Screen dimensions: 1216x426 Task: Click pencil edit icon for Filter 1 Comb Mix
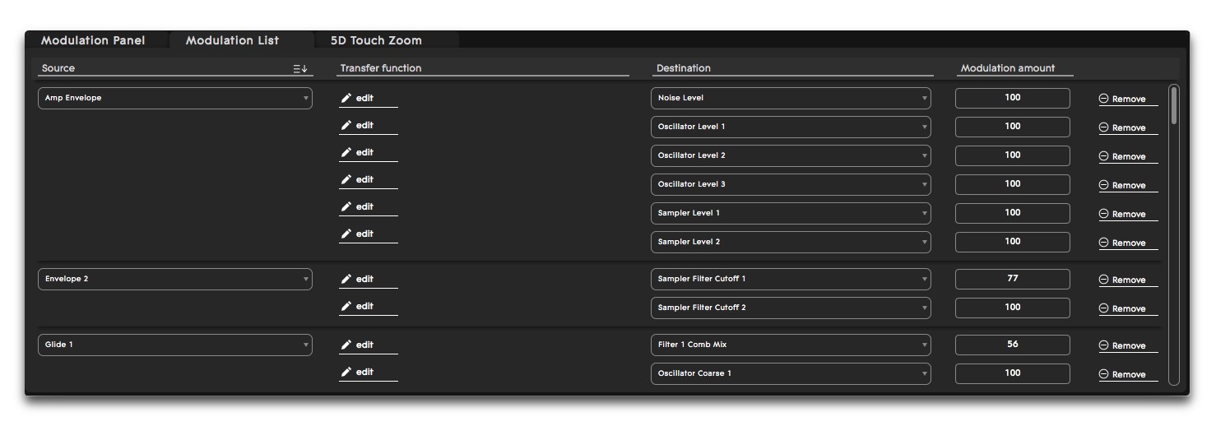[346, 345]
